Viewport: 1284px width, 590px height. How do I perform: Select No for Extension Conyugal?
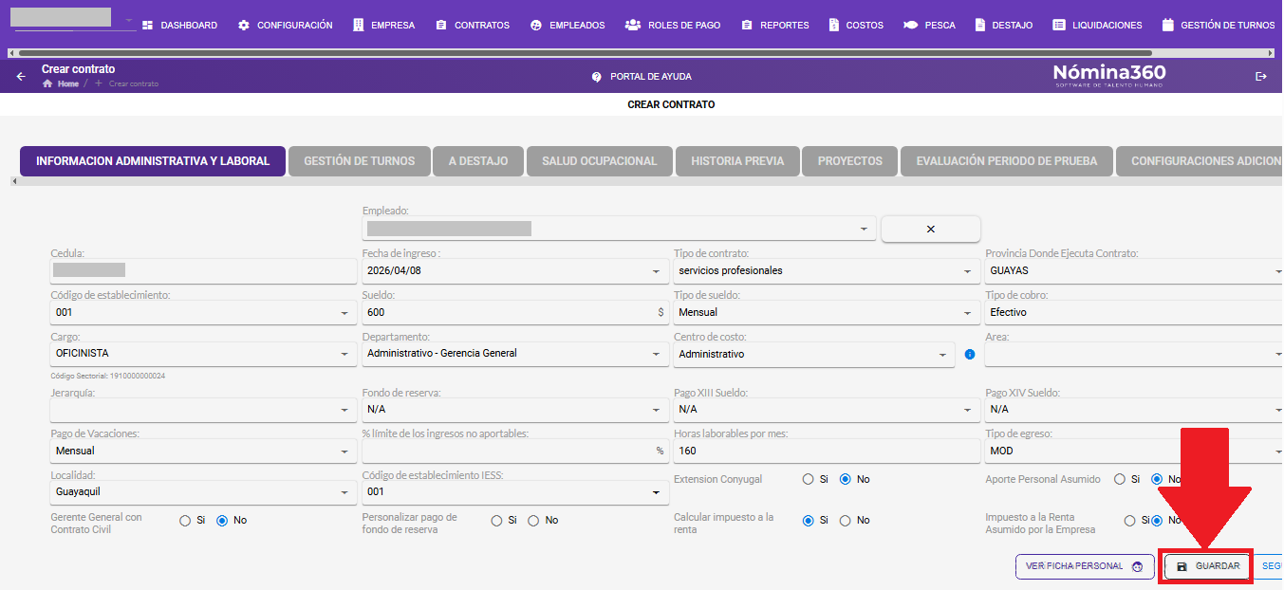point(847,479)
